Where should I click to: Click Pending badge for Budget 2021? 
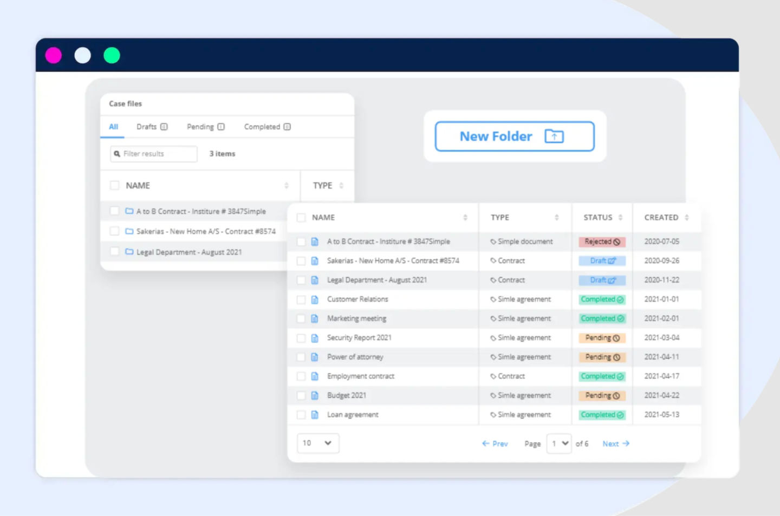[x=602, y=396]
